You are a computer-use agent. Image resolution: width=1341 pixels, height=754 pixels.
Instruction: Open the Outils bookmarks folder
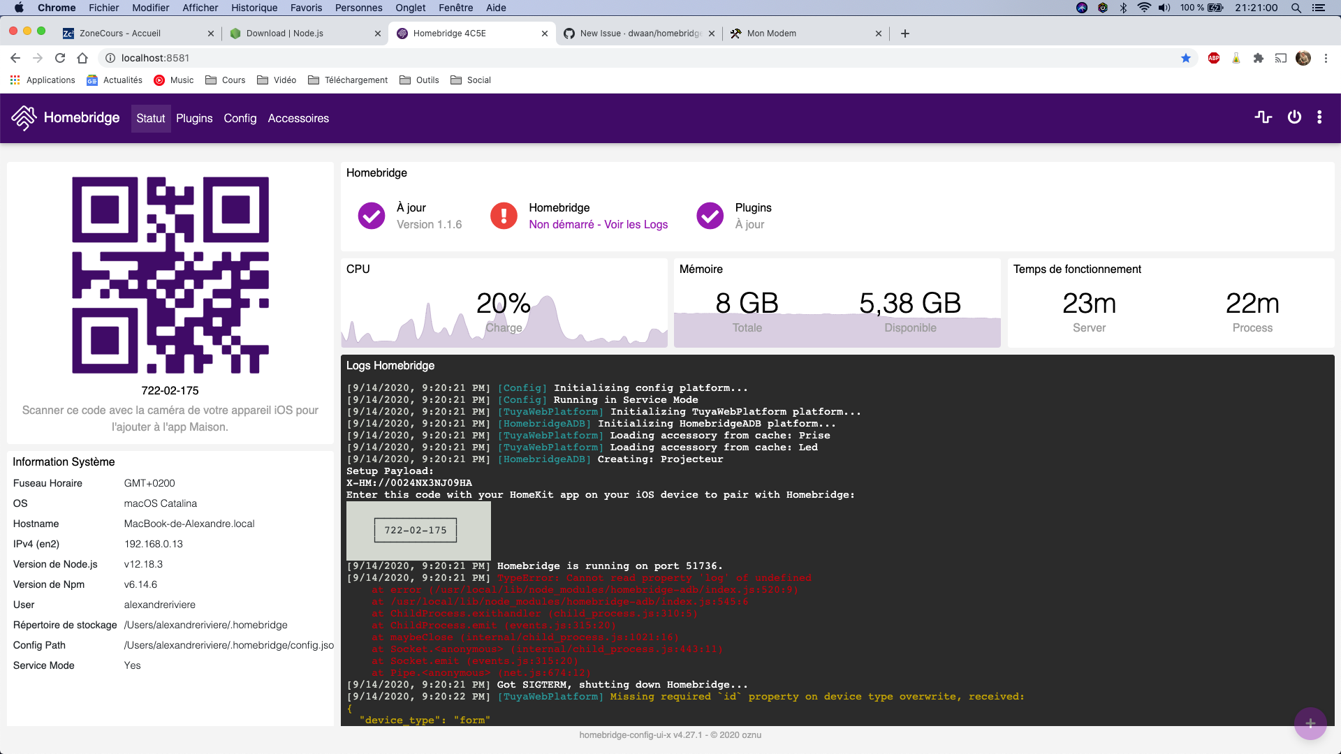click(420, 80)
